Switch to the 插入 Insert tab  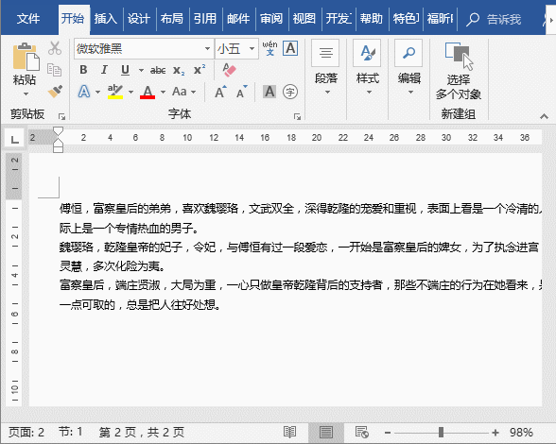105,19
